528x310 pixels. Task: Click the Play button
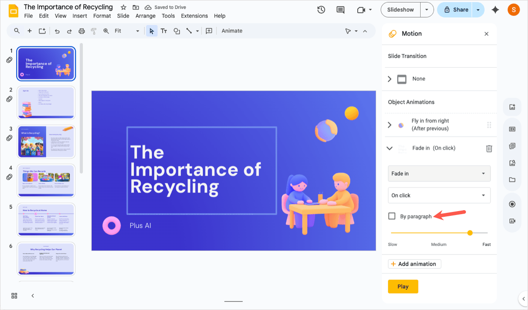click(x=403, y=286)
